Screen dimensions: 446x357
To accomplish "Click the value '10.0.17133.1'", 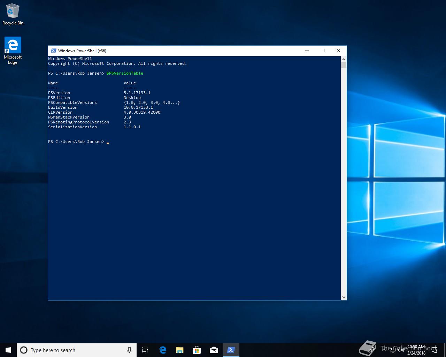I will click(138, 107).
